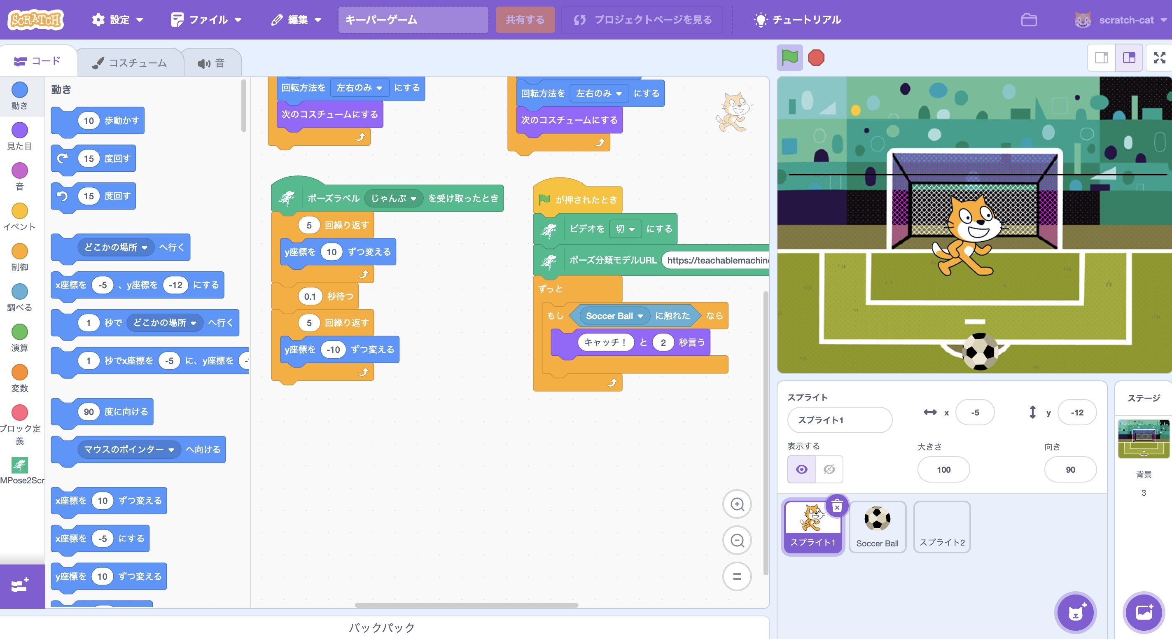Select the Soccer Ball sprite thumbnail

[877, 526]
